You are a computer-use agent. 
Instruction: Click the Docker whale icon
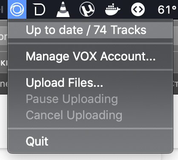coord(112,9)
